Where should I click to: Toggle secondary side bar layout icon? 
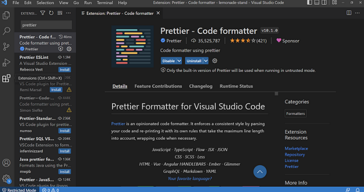point(324,3)
